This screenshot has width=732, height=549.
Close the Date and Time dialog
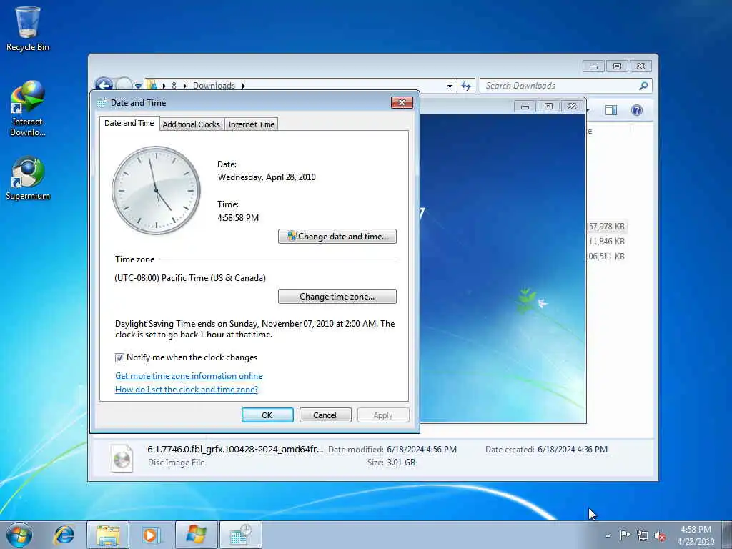(x=402, y=103)
